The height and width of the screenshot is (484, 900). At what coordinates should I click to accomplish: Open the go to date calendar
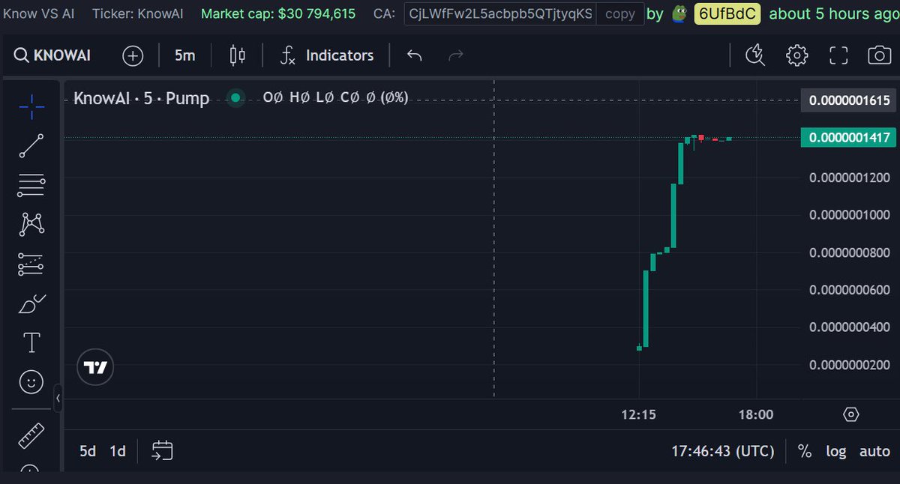point(162,450)
